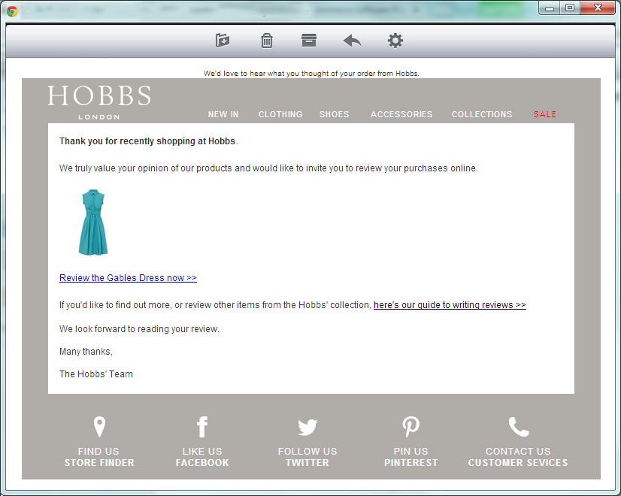Delete the email with the trash icon
This screenshot has width=621, height=496.
(267, 41)
